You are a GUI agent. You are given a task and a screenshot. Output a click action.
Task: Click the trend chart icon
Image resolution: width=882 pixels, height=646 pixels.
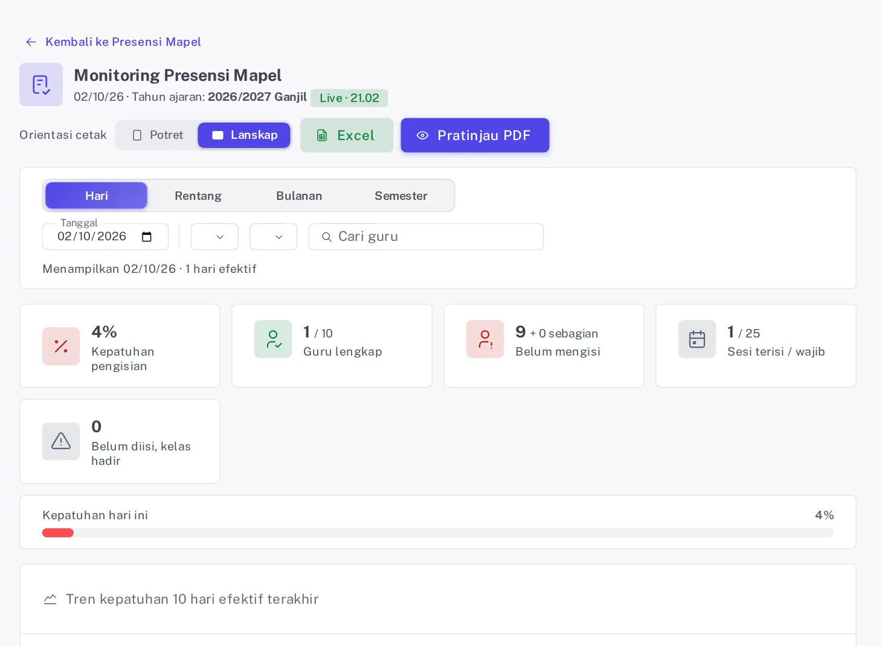tap(50, 600)
